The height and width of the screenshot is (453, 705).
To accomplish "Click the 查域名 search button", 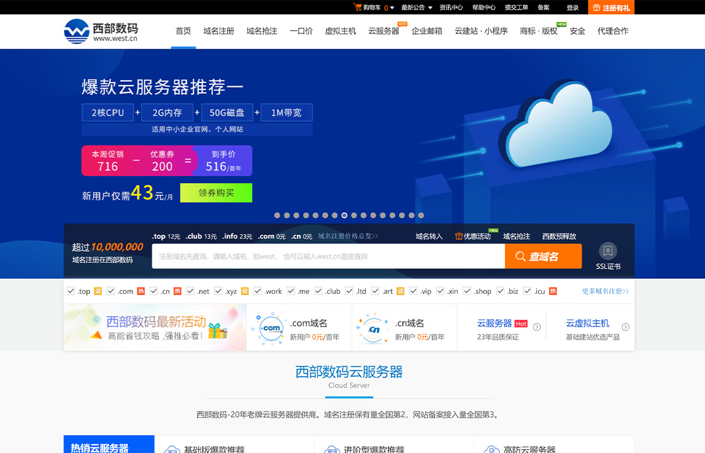I will click(x=543, y=256).
